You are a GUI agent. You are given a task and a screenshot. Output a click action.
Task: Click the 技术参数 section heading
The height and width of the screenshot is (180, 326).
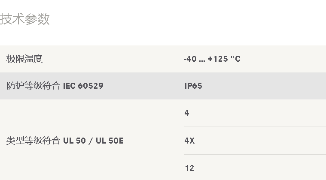(25, 19)
